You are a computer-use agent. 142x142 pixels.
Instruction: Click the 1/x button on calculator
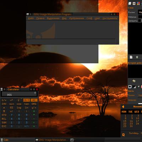pos(4,100)
